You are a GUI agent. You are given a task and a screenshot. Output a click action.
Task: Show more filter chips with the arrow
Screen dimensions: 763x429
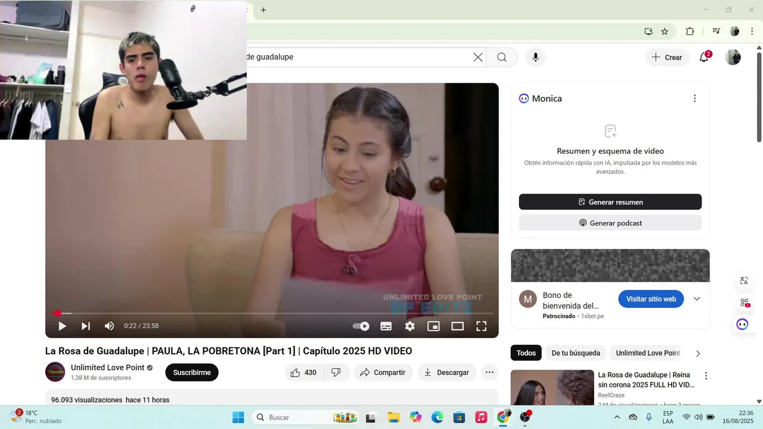click(698, 353)
